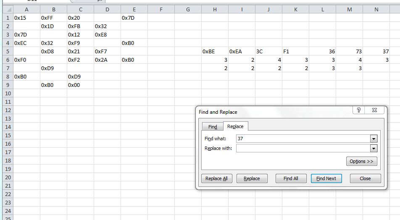Screen dimensions: 400x220
Task: Click the Find Next button
Action: click(326, 178)
